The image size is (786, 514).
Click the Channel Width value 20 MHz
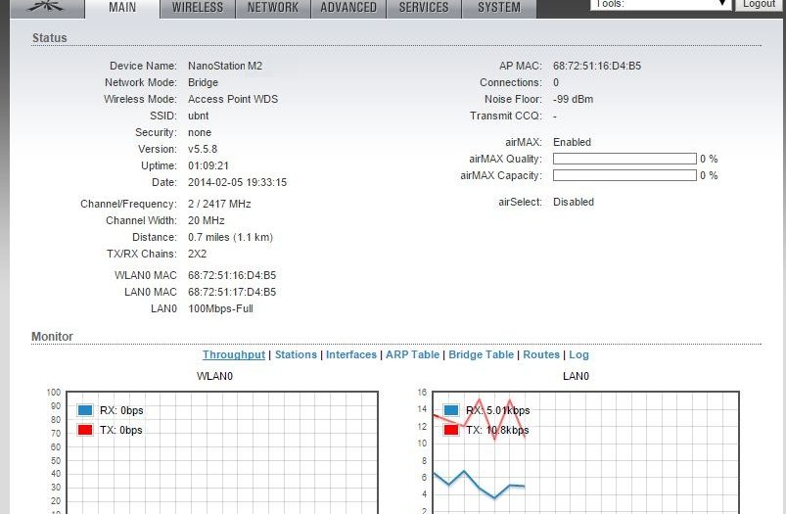(206, 220)
